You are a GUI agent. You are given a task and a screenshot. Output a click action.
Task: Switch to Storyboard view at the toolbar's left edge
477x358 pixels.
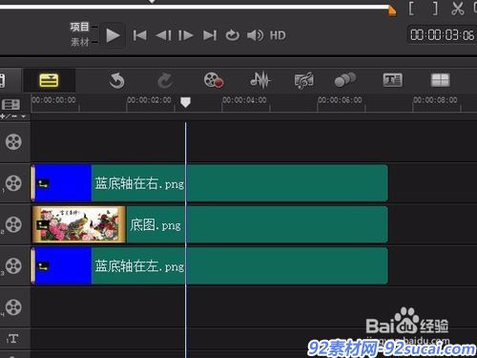(x=2, y=80)
